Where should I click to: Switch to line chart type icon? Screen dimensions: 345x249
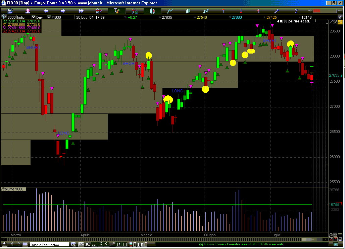point(170,11)
